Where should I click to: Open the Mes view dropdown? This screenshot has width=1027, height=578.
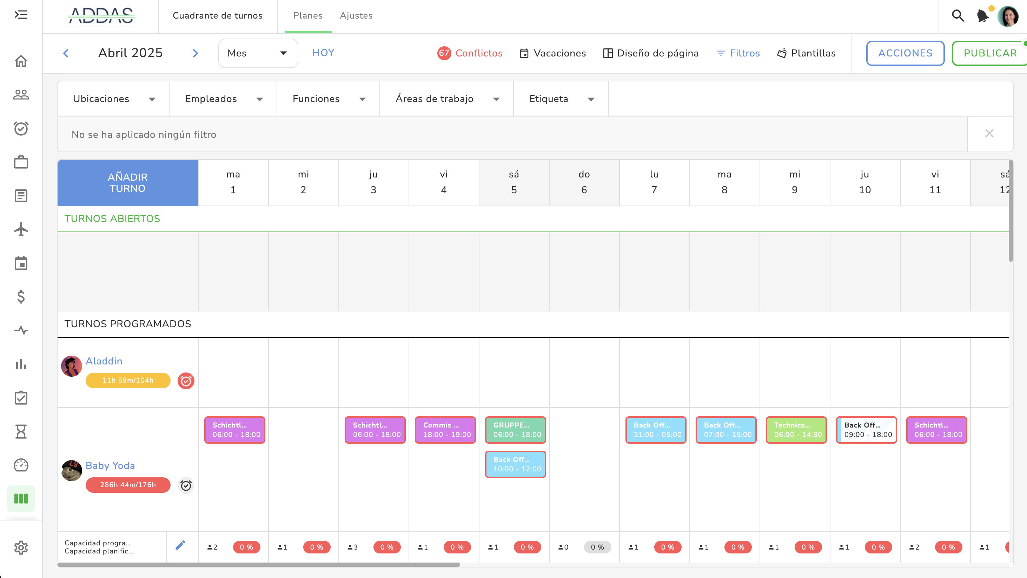(258, 53)
